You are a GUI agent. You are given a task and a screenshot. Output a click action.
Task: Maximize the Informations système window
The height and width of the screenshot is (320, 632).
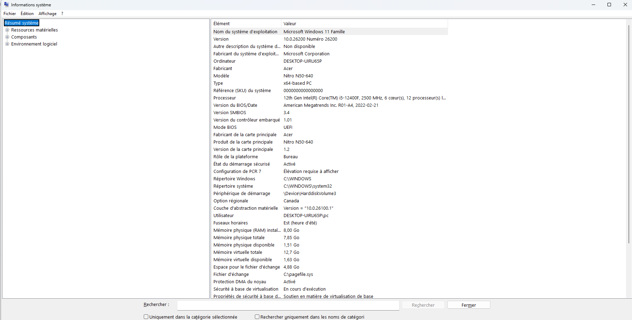coord(609,5)
